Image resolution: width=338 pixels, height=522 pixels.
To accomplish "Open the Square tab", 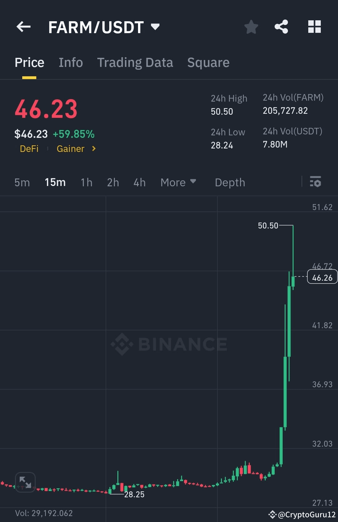I will coord(208,62).
